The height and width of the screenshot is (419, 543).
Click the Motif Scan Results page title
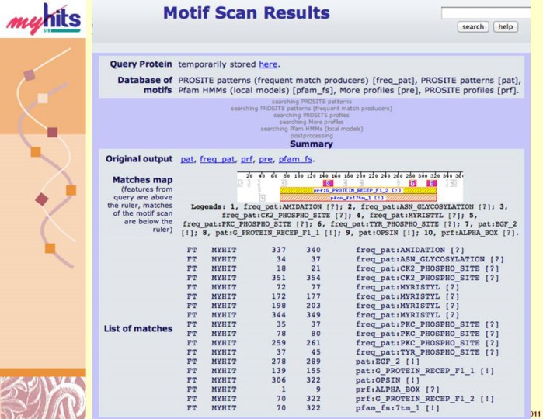(x=246, y=13)
